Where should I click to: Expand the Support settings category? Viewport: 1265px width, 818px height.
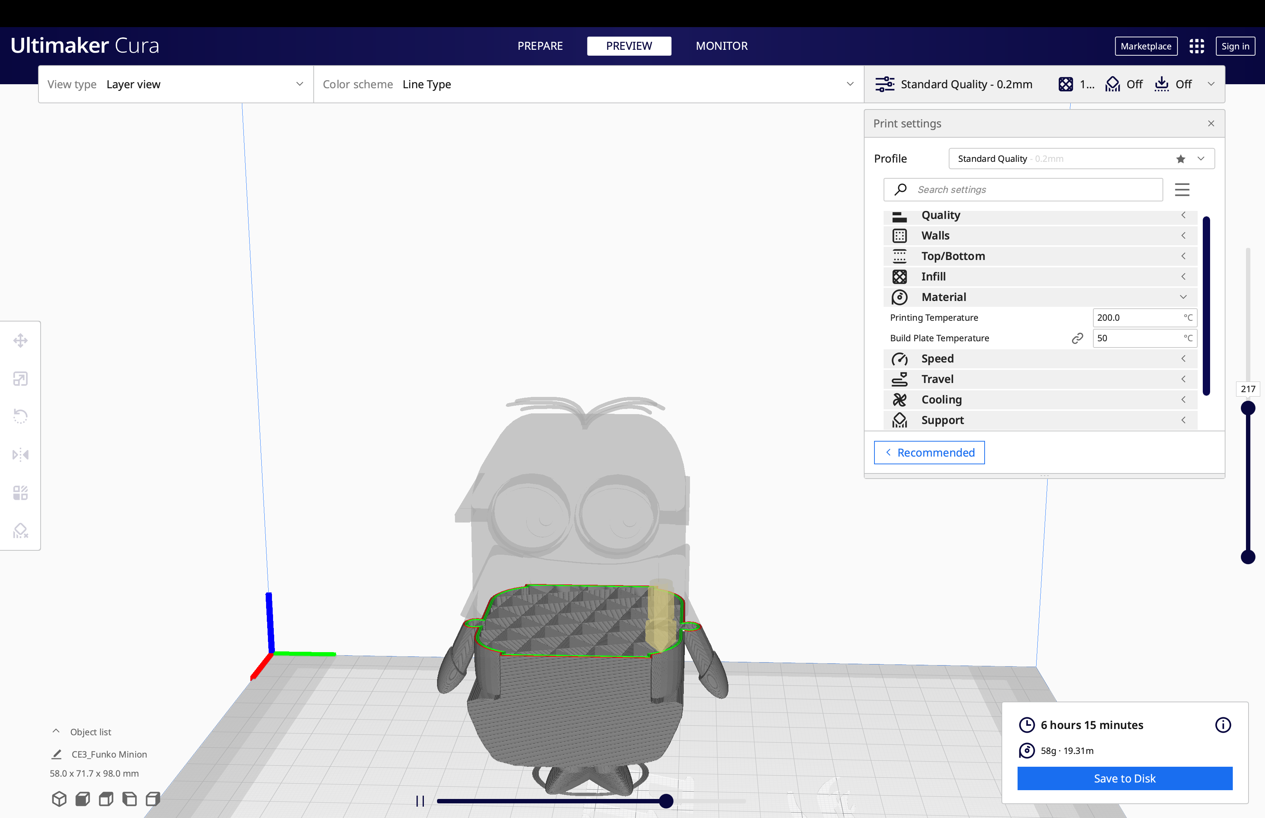[1040, 420]
